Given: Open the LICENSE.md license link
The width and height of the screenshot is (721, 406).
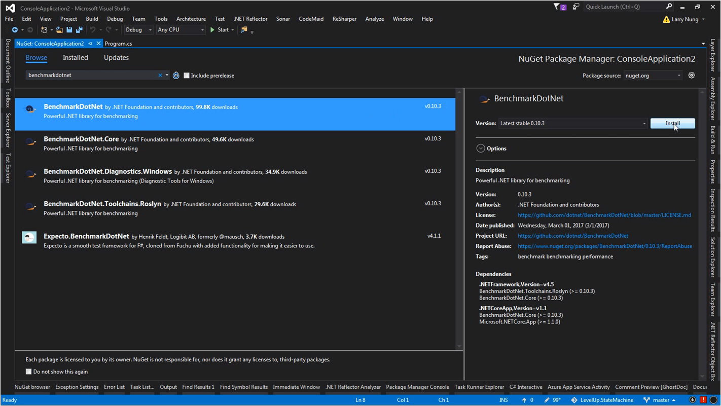Looking at the screenshot, I should click(604, 215).
